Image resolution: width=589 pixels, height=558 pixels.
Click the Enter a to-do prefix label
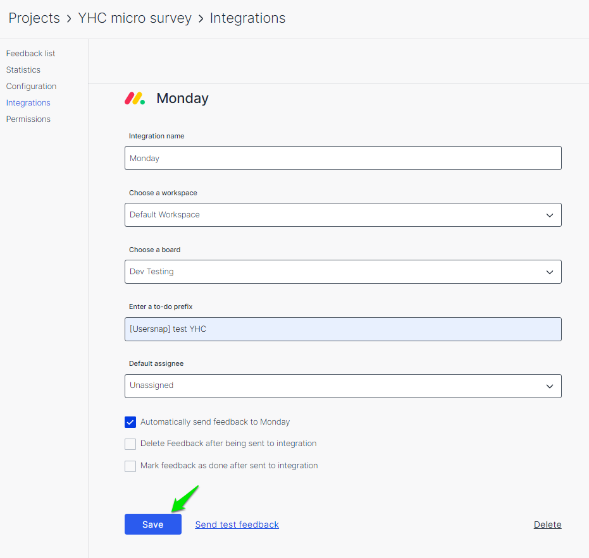161,306
